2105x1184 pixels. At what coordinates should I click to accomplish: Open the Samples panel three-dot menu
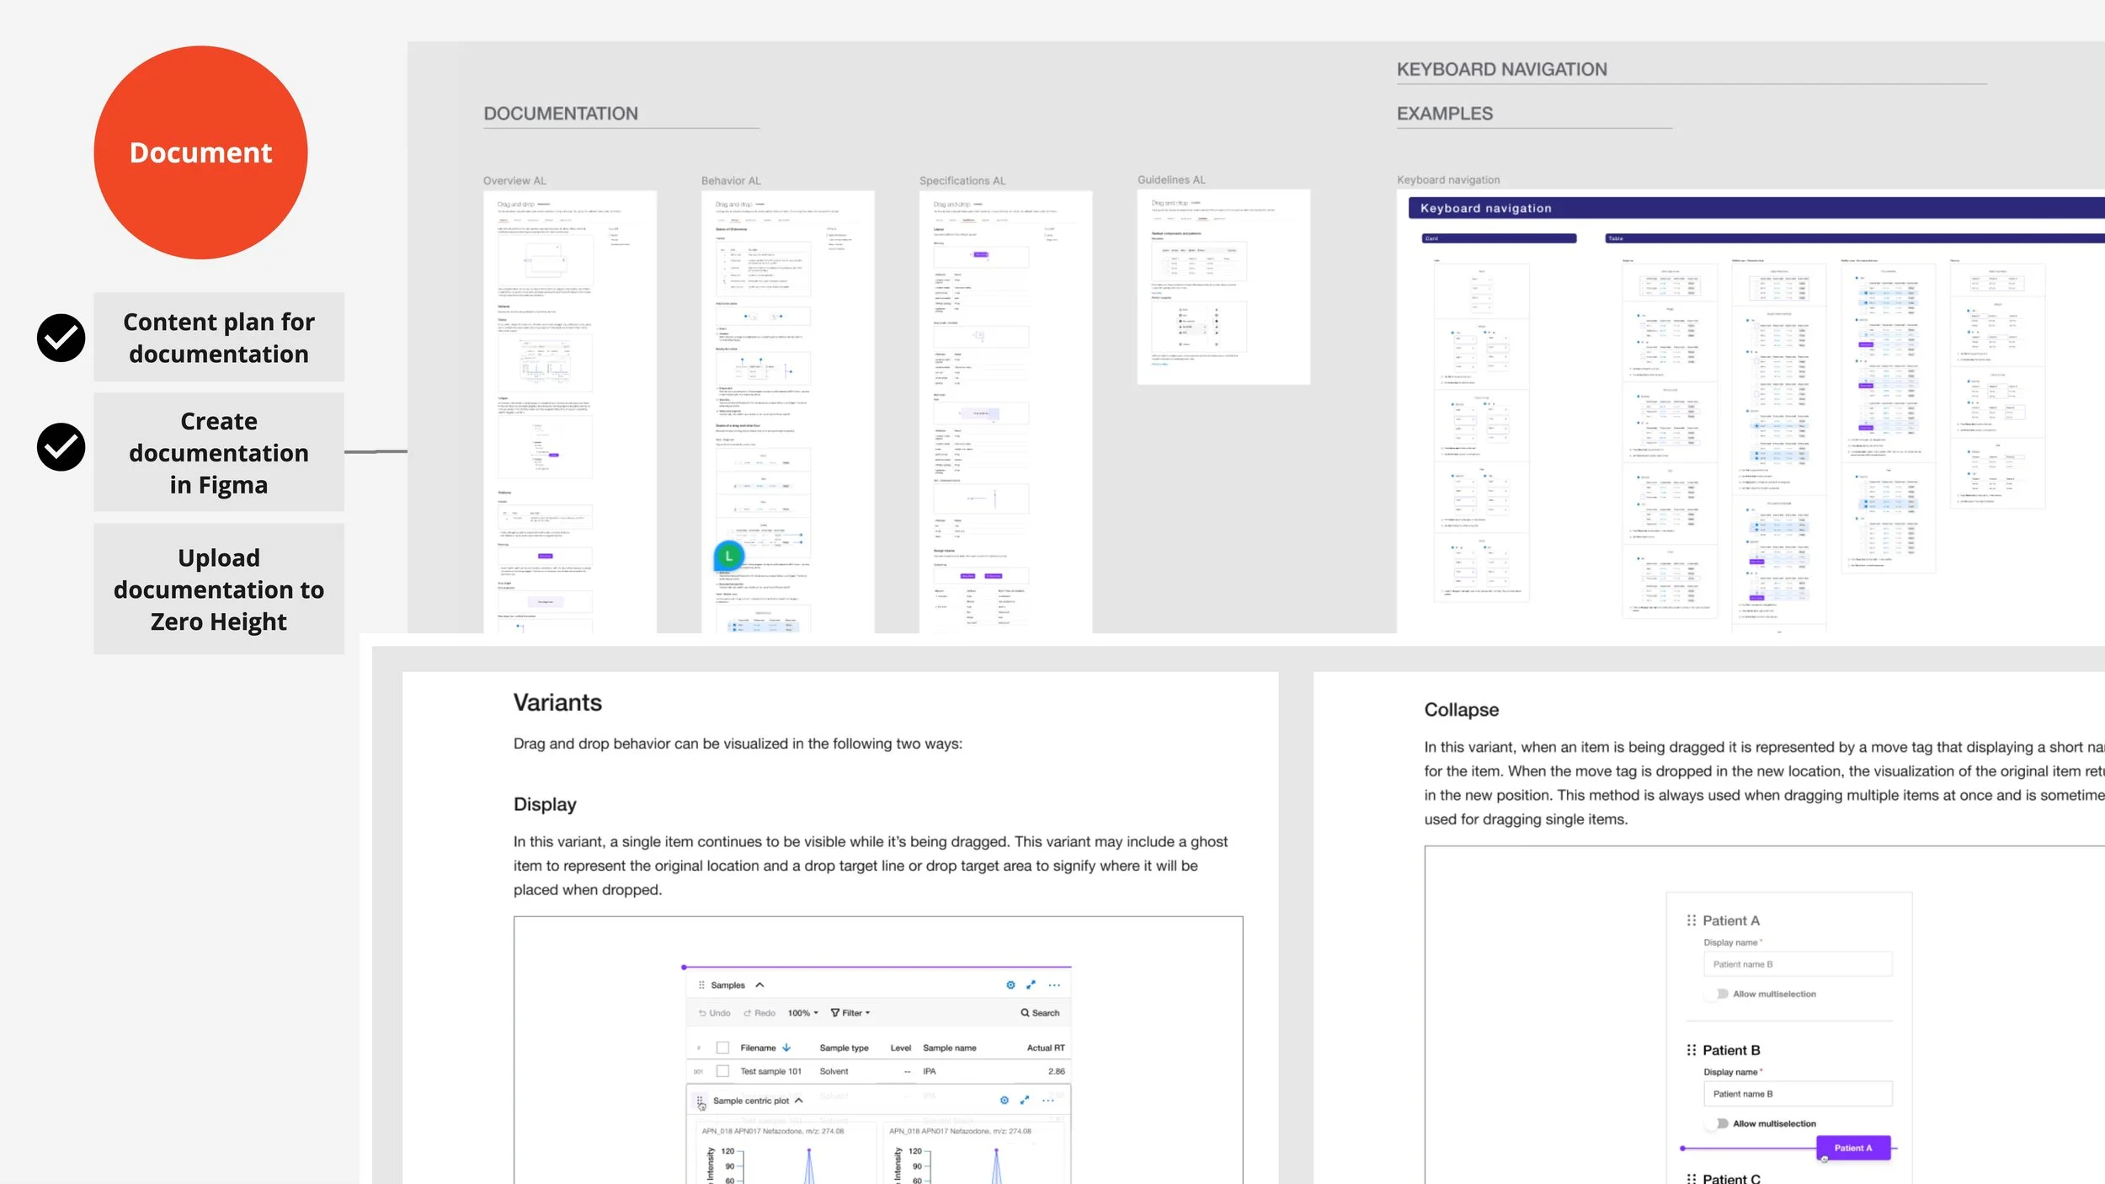point(1054,984)
